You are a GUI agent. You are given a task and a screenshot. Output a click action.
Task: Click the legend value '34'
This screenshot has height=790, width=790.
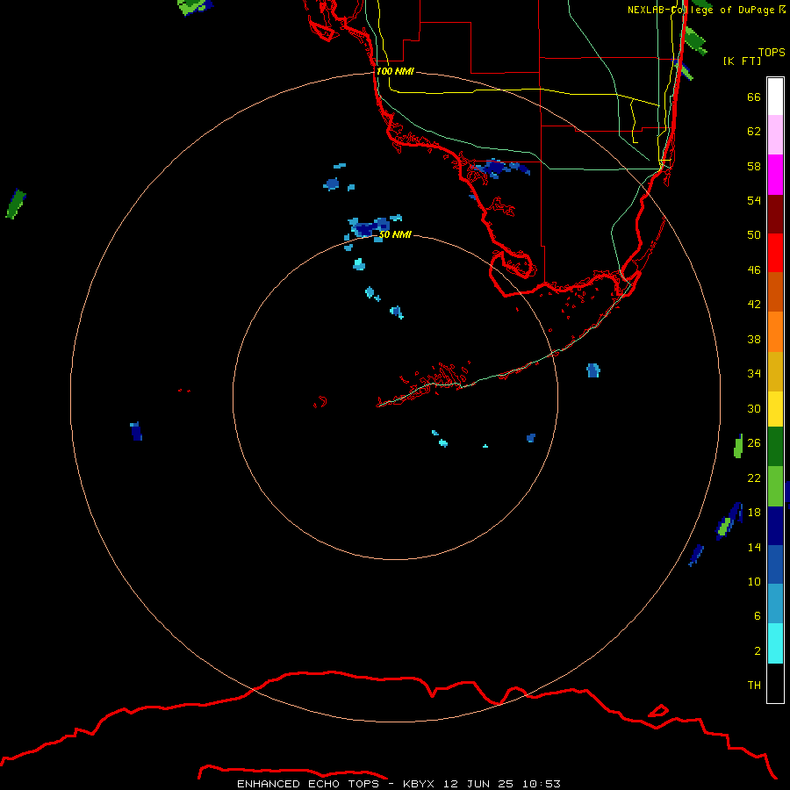click(754, 373)
